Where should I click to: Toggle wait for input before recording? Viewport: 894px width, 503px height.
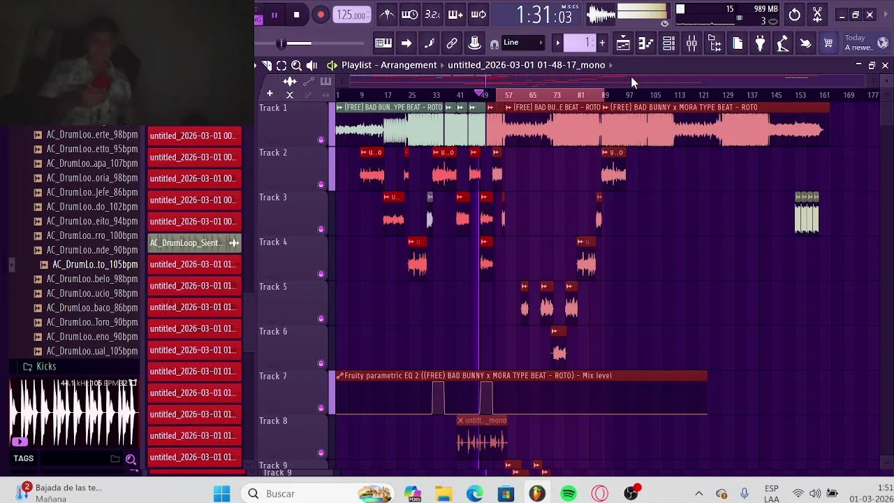point(410,15)
